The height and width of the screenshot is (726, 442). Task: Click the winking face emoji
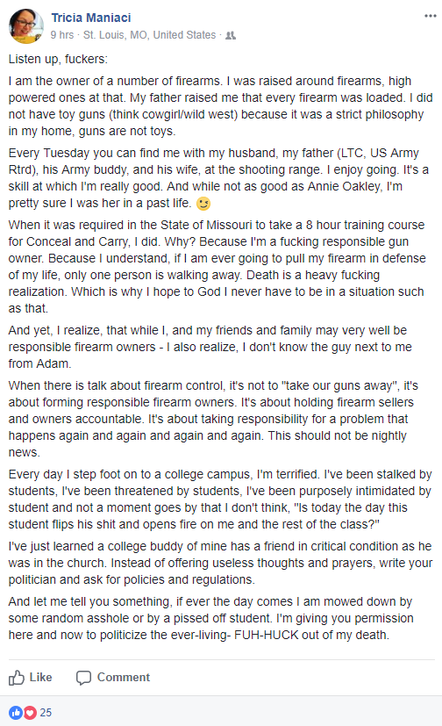pyautogui.click(x=203, y=204)
